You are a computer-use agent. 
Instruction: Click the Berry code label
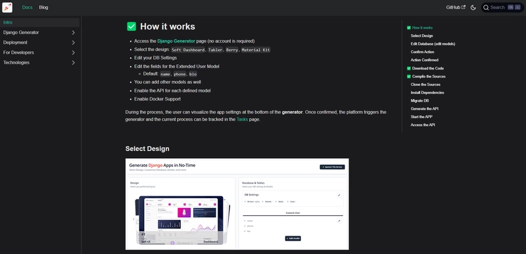point(232,50)
